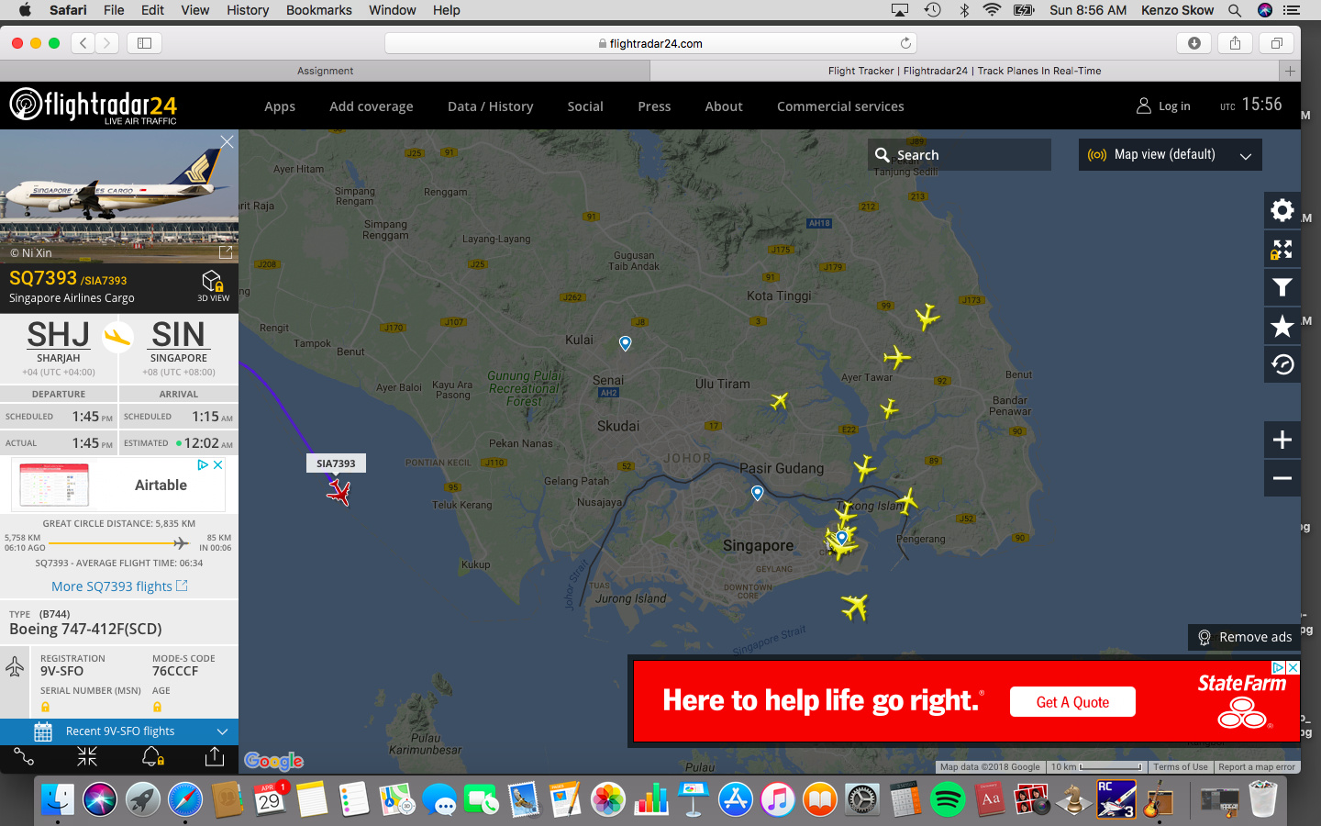Open the Data / History menu
Viewport: 1321px width, 826px height.
[491, 106]
